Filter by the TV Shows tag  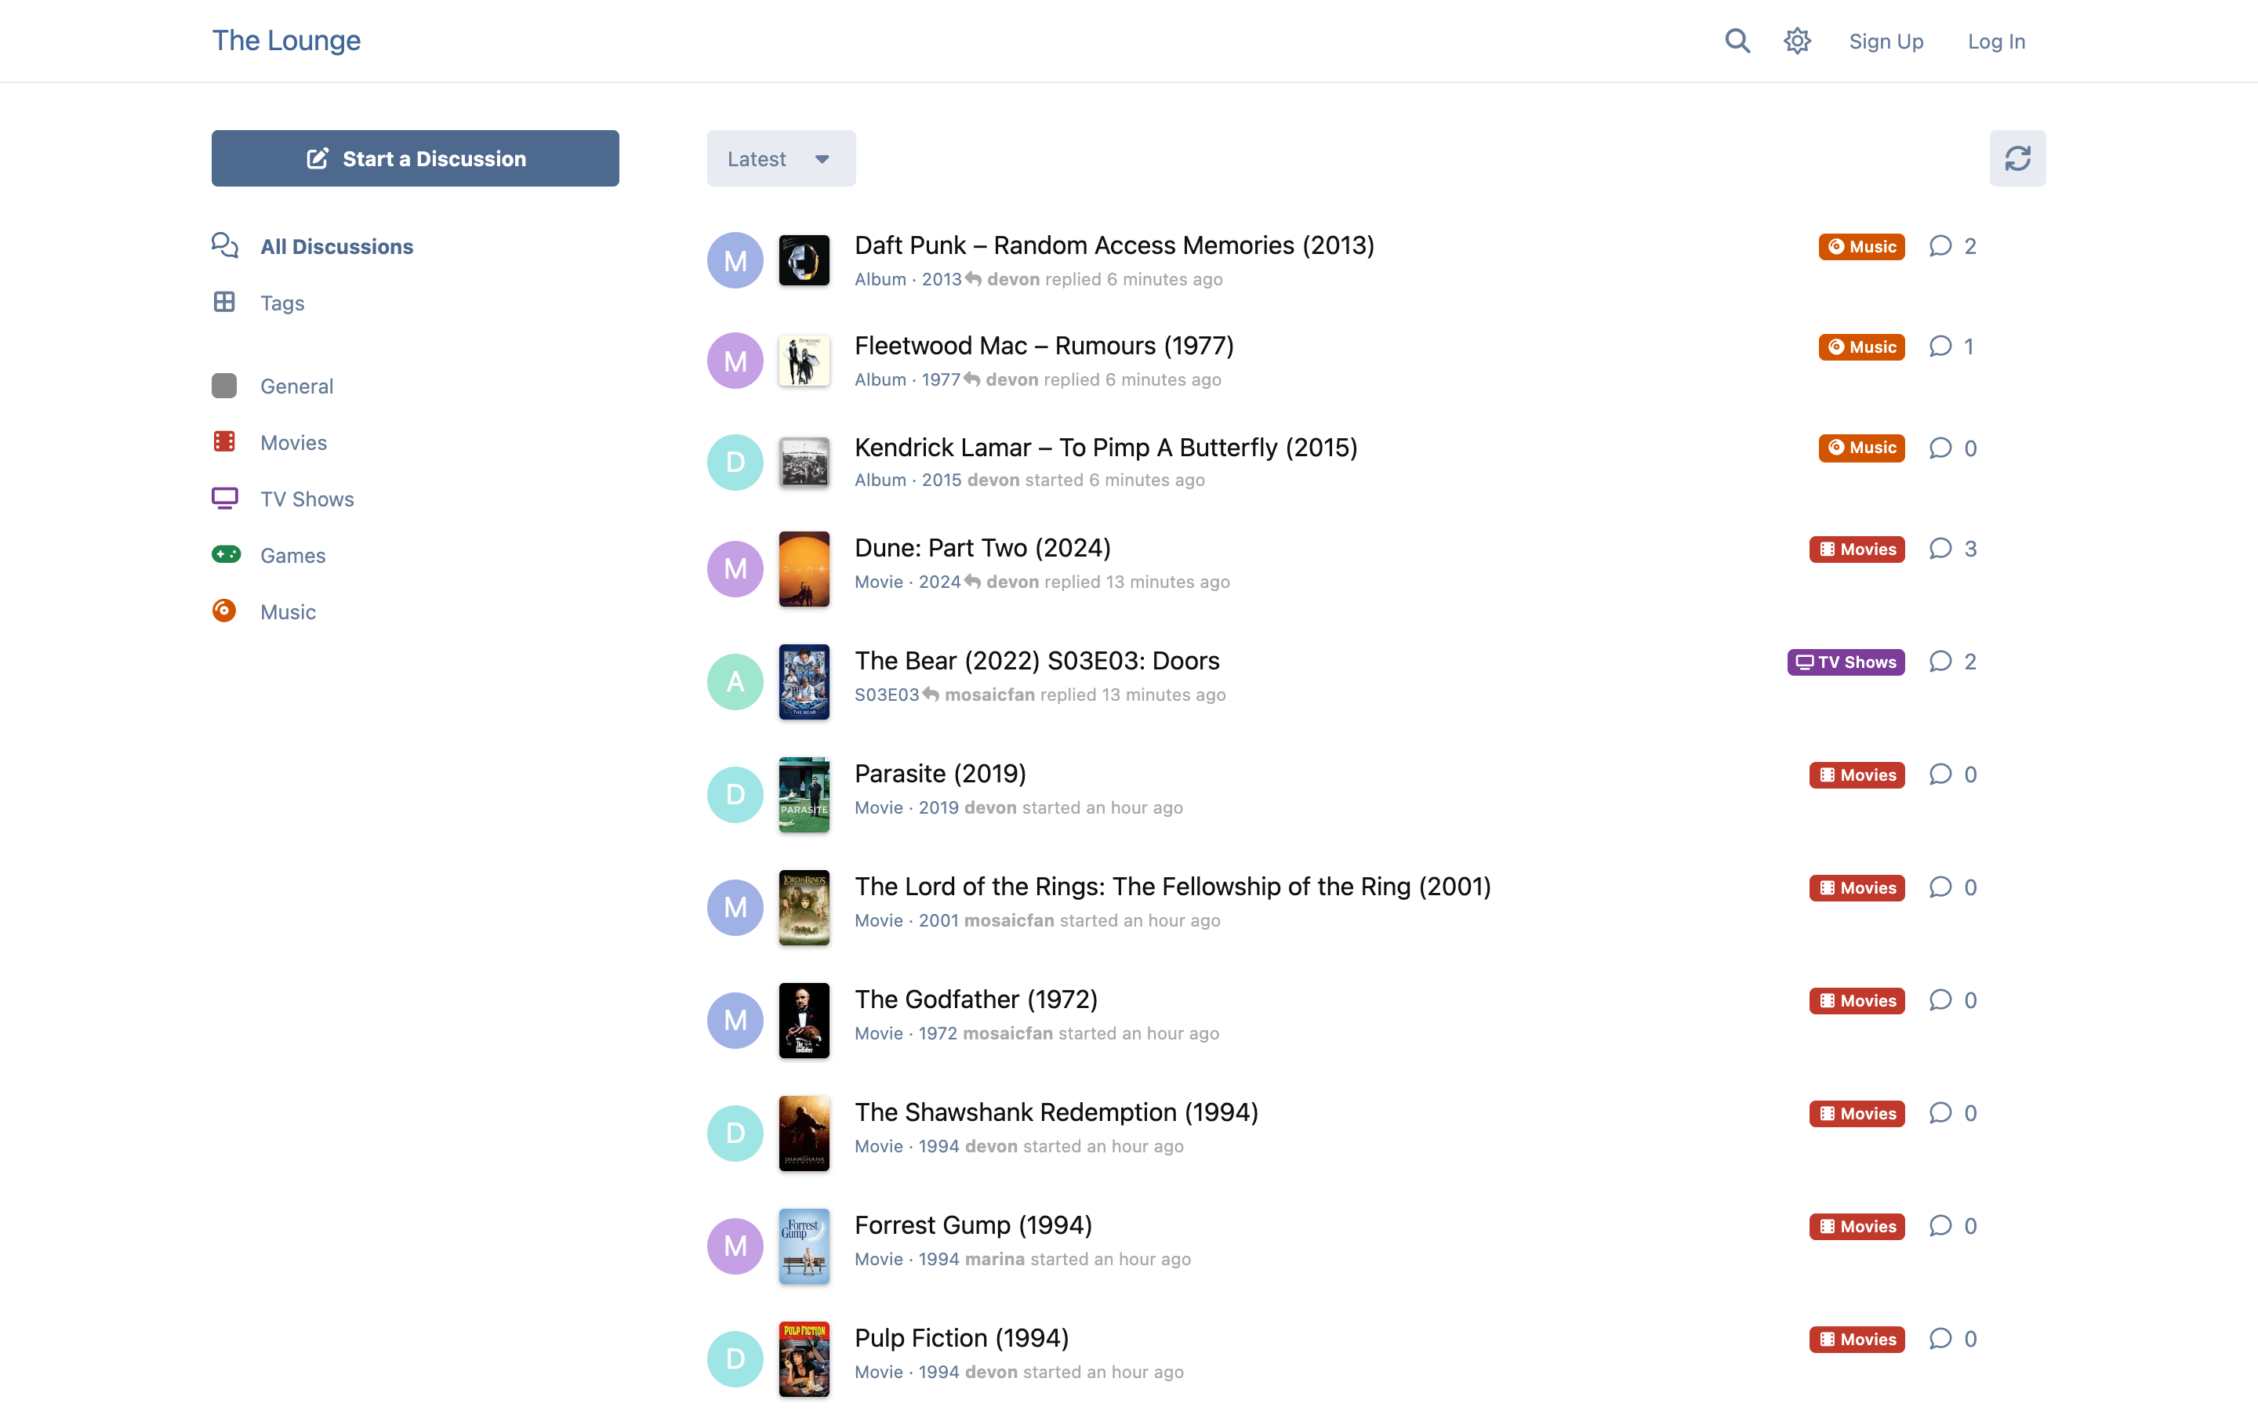point(307,499)
